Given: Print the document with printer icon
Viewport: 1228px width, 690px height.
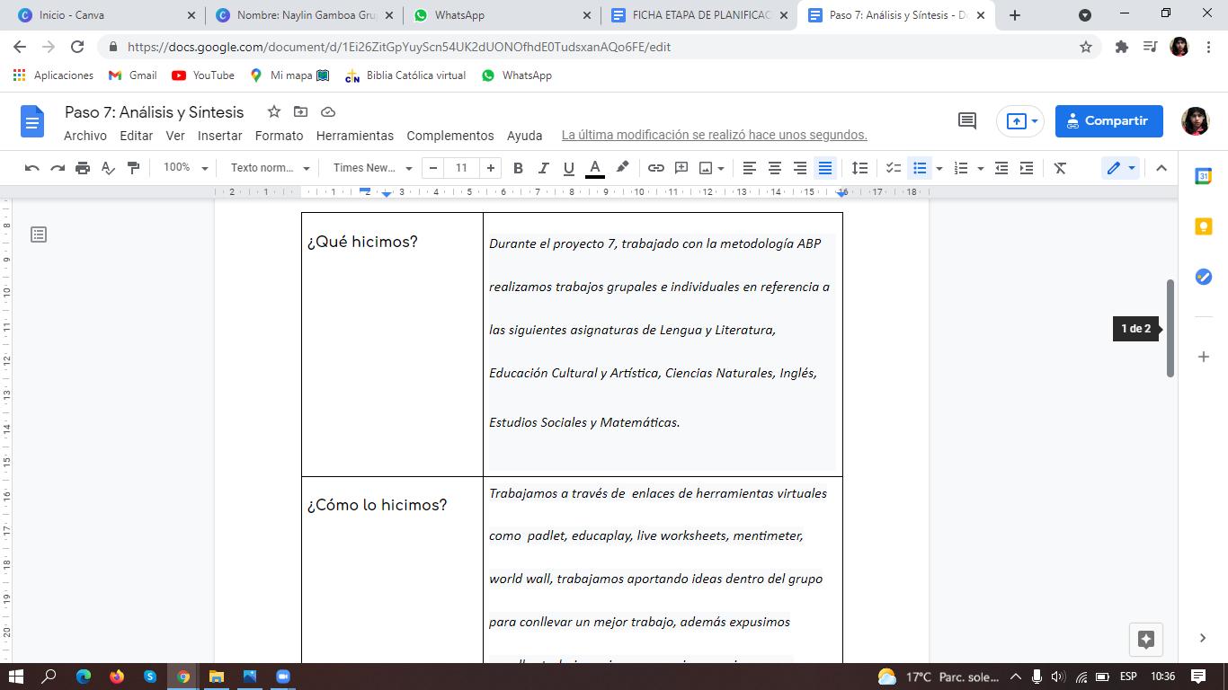Looking at the screenshot, I should point(83,168).
